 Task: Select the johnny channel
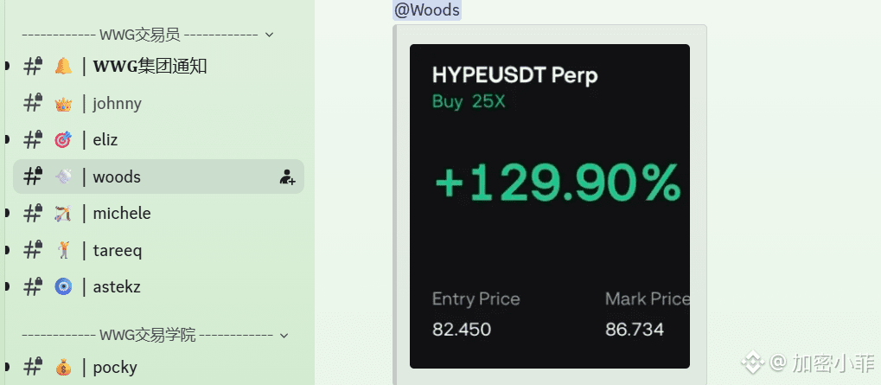158,104
